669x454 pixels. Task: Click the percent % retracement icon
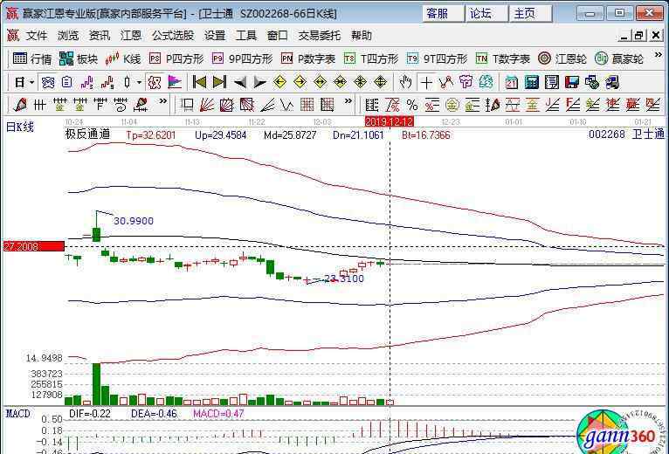(411, 104)
